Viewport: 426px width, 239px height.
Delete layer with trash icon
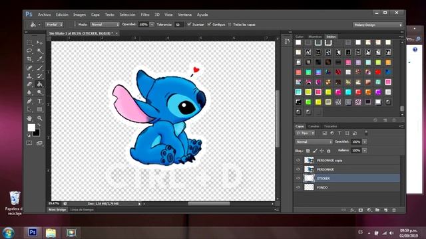(394, 210)
